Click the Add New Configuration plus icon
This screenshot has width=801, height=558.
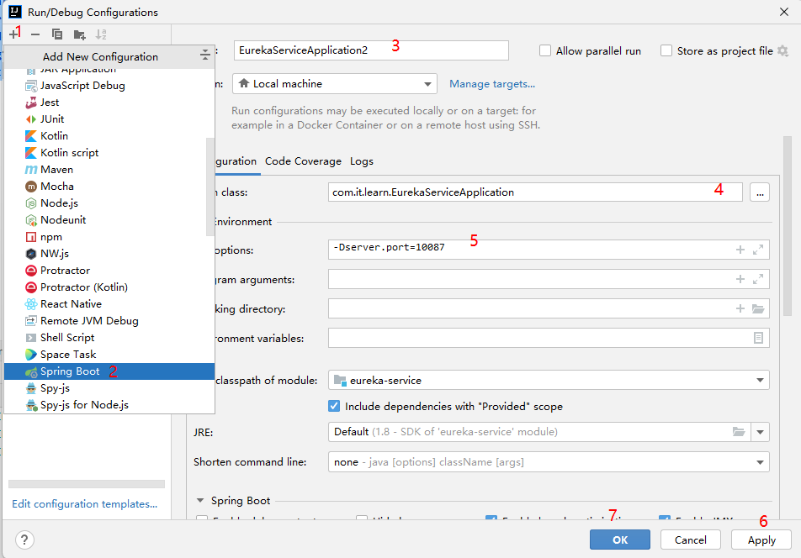tap(14, 34)
